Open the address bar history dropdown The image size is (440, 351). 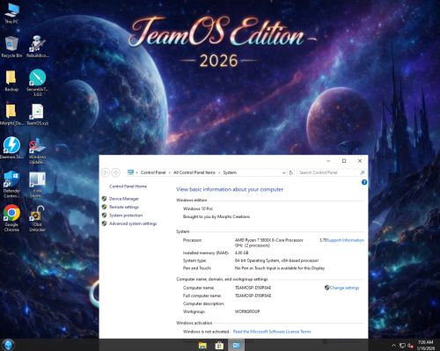(283, 172)
